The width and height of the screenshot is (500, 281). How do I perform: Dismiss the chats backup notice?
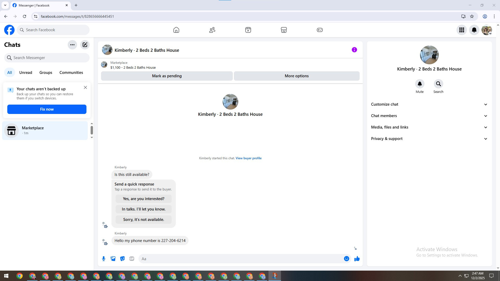click(85, 88)
